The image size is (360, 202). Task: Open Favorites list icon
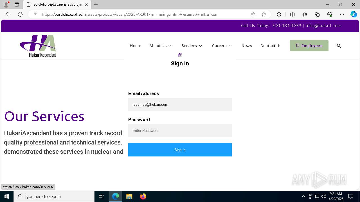pos(305,14)
